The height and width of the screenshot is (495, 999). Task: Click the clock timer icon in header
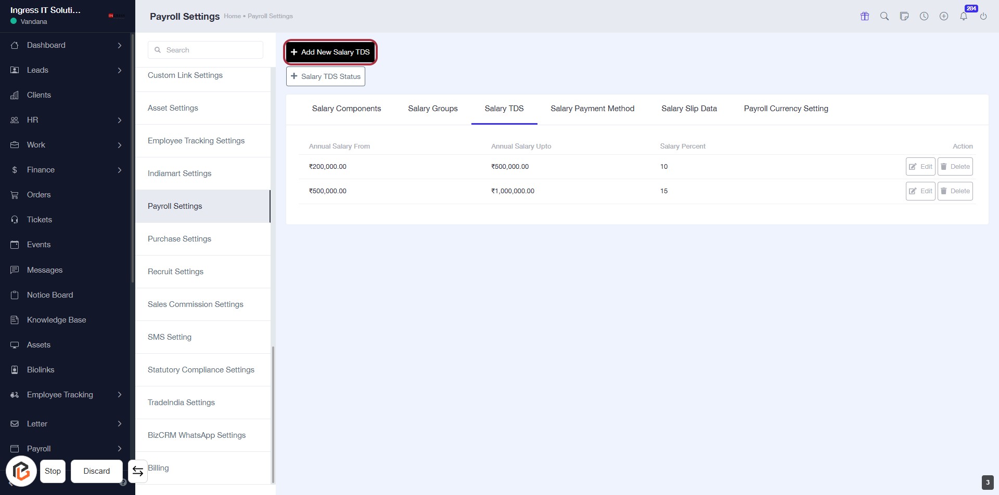point(924,16)
